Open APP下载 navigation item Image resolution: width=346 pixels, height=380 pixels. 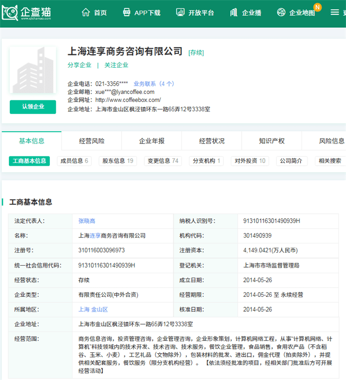[147, 12]
